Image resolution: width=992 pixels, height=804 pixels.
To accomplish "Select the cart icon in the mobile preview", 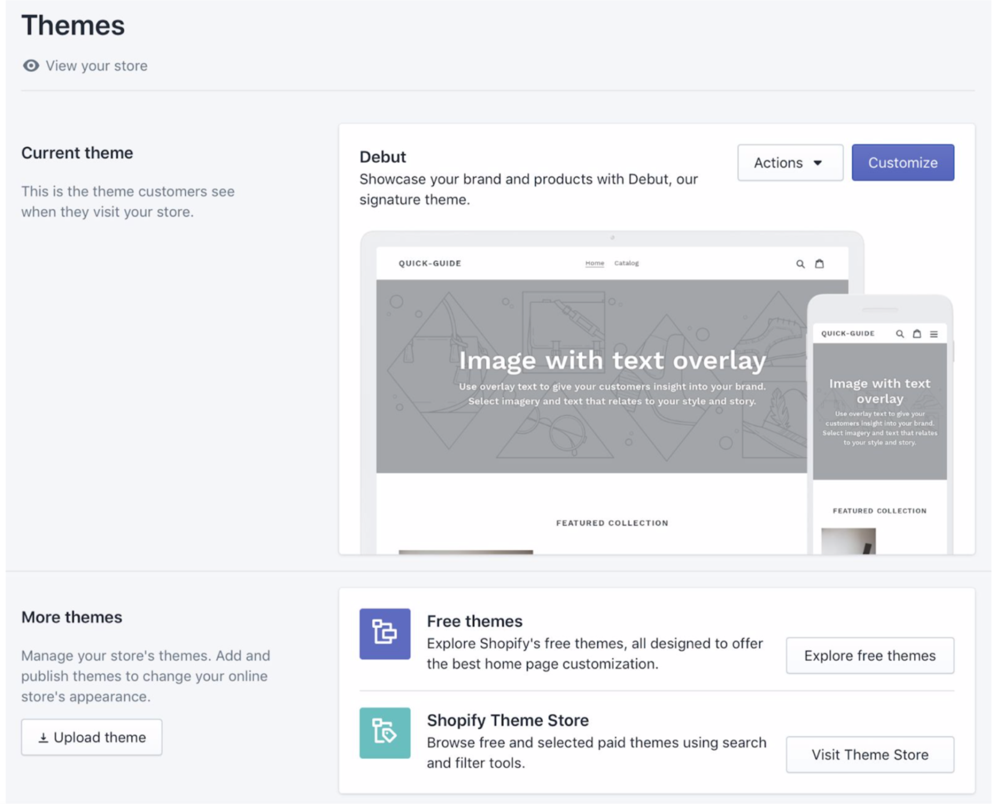I will pyautogui.click(x=917, y=334).
